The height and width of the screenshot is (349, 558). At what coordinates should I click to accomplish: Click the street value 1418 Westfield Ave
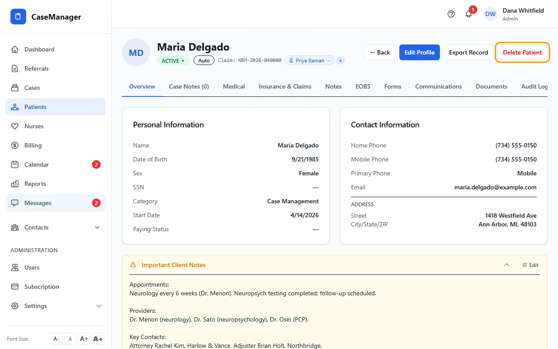pos(511,216)
